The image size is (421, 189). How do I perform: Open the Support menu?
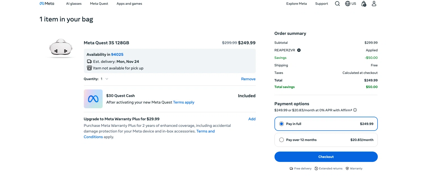click(322, 4)
